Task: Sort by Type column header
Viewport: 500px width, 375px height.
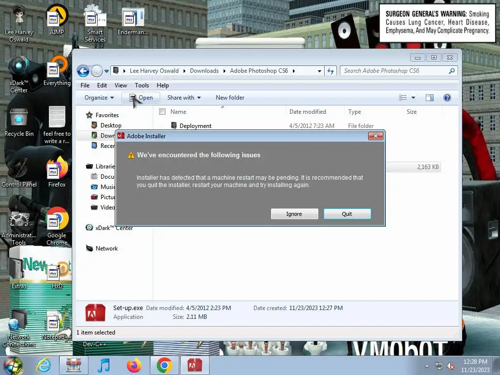Action: pos(354,112)
